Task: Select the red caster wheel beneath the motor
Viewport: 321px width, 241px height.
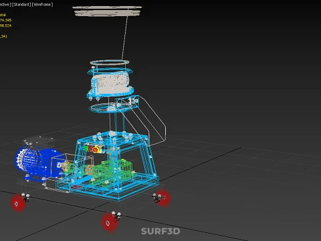Action: tap(19, 203)
